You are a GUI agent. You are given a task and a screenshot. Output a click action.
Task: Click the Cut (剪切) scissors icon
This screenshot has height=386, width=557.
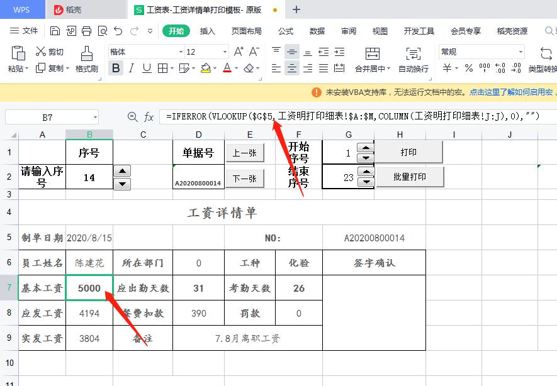click(x=40, y=52)
